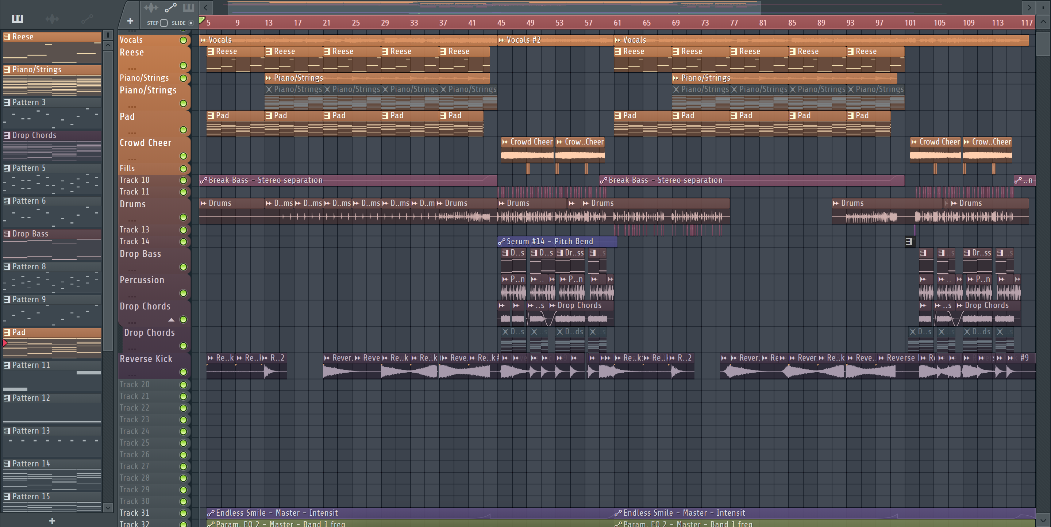Click the scroll-left arrow of the playlist overview
The width and height of the screenshot is (1051, 527).
tap(205, 7)
